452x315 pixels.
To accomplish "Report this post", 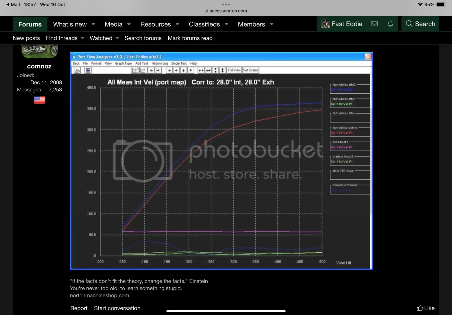I will point(79,308).
